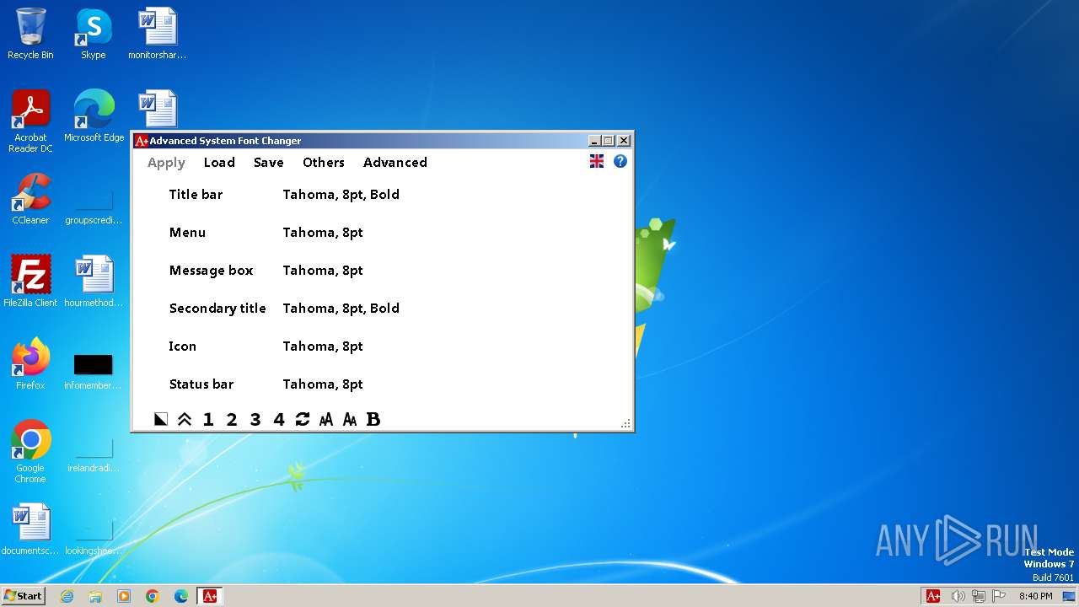This screenshot has width=1079, height=607.
Task: Click Menu row value Tahoma, 8pt
Action: click(323, 233)
